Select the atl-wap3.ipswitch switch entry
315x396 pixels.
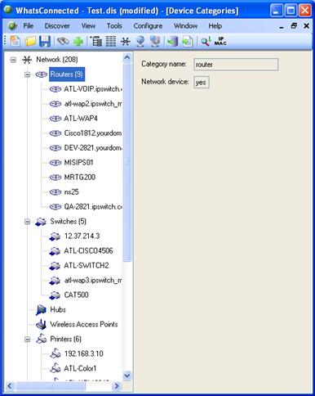[93, 281]
